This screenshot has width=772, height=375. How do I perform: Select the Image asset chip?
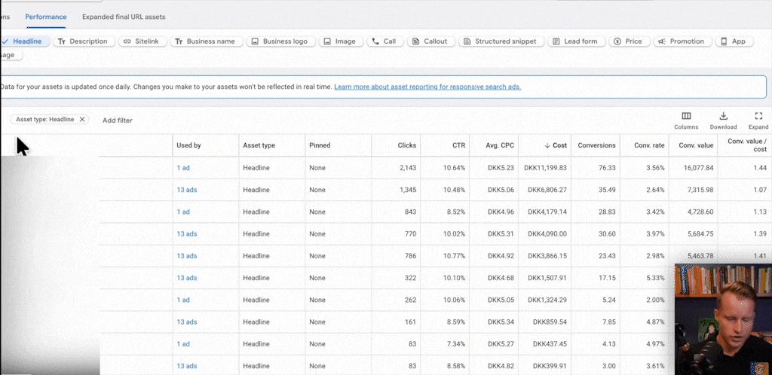[x=339, y=41]
